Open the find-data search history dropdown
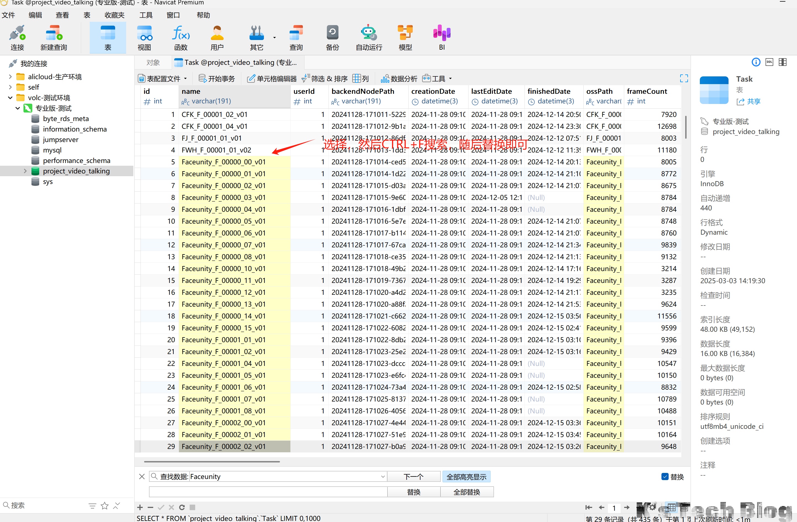The image size is (797, 522). pyautogui.click(x=383, y=477)
